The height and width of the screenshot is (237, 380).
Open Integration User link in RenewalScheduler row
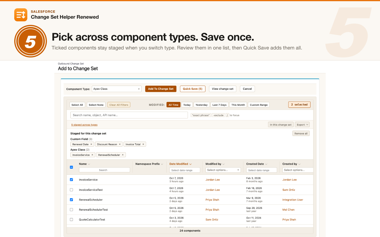pos(293,200)
